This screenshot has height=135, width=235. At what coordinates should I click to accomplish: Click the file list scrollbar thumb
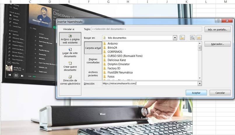pyautogui.click(x=200, y=48)
